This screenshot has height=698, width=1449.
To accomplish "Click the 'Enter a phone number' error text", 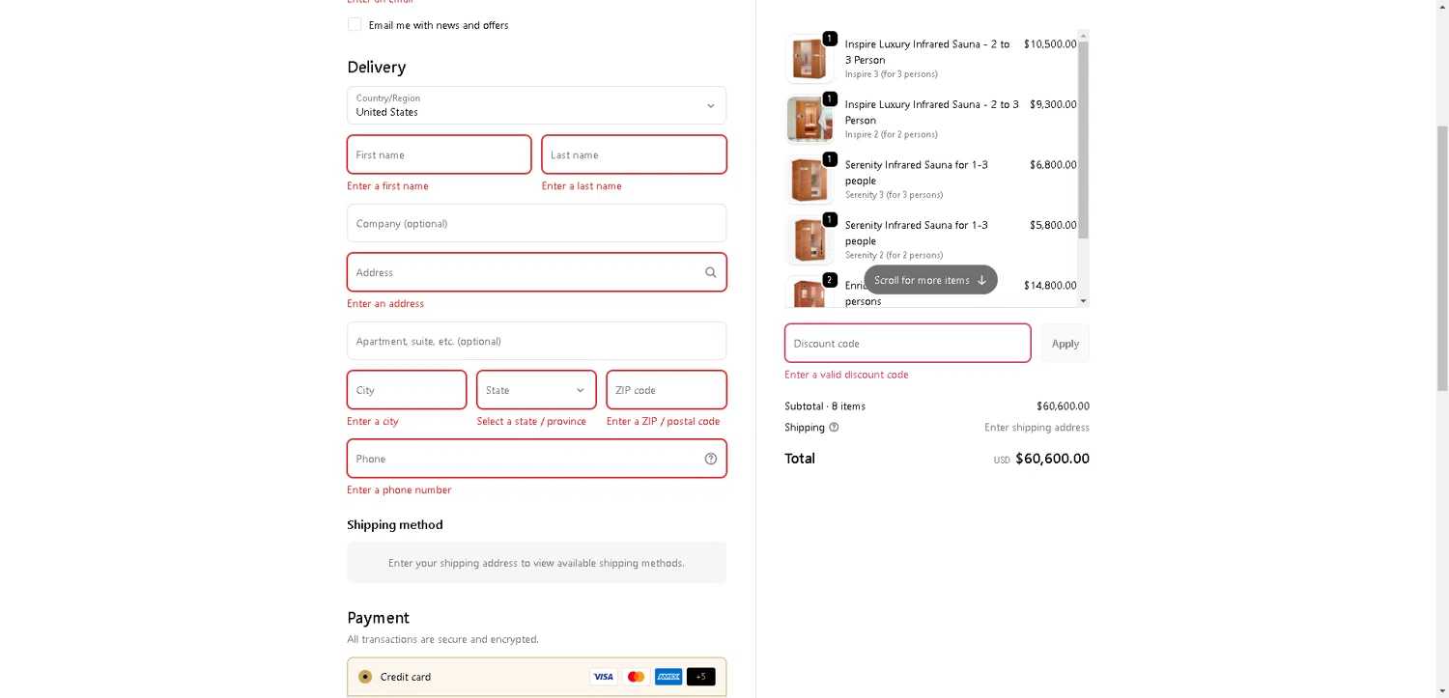I will pos(399,490).
